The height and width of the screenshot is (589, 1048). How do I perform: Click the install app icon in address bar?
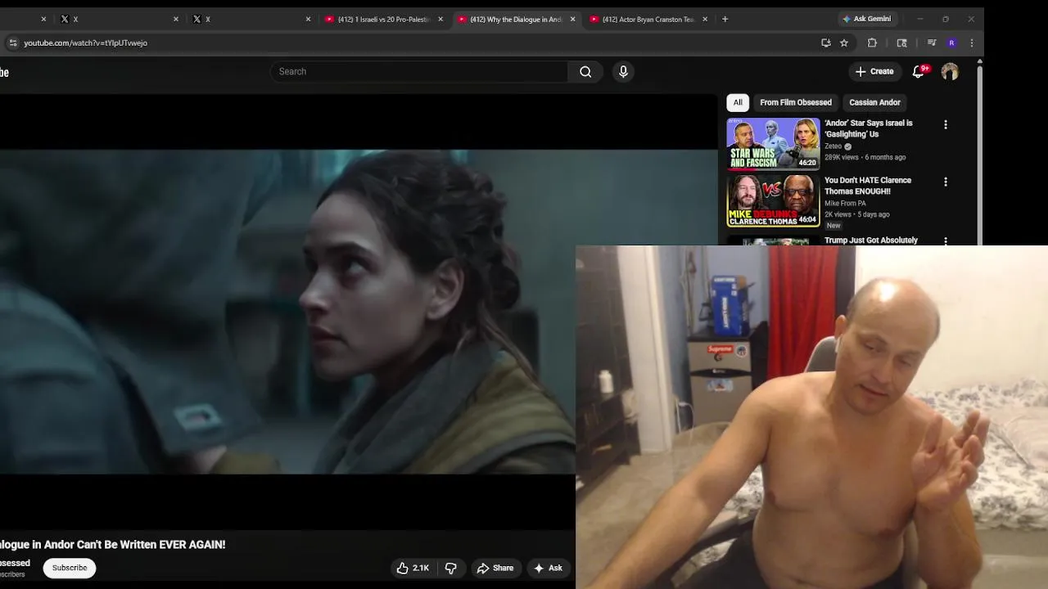point(825,43)
